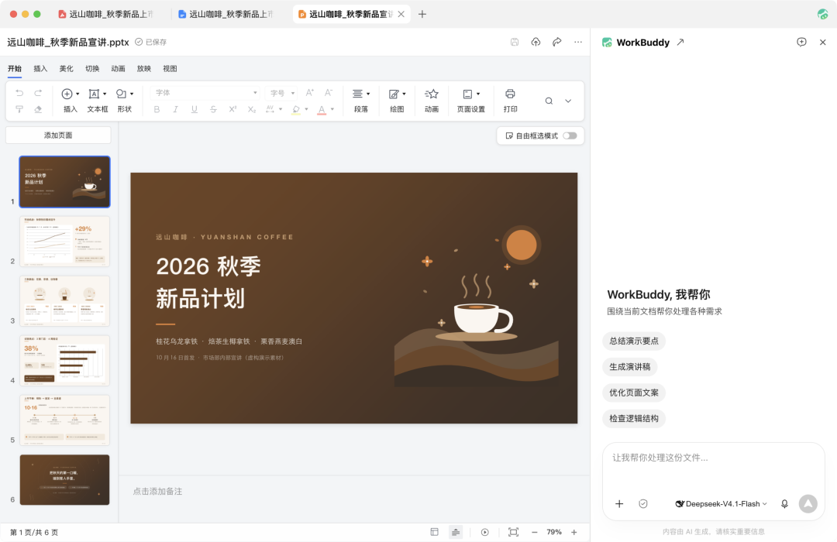Switch to the 视图 ribbon tab
This screenshot has width=837, height=542.
pos(170,68)
